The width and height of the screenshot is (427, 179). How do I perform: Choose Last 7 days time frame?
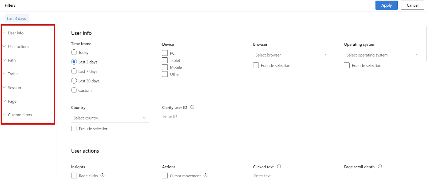74,71
